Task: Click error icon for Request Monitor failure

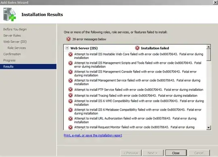Action: coord(71,127)
